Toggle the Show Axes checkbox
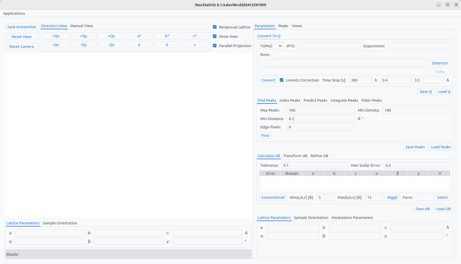This screenshot has width=461, height=264. click(215, 36)
